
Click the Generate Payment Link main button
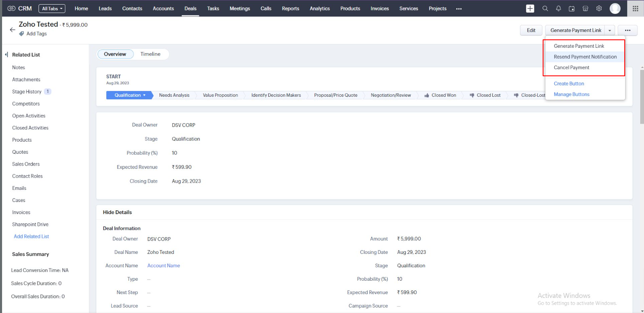[575, 30]
